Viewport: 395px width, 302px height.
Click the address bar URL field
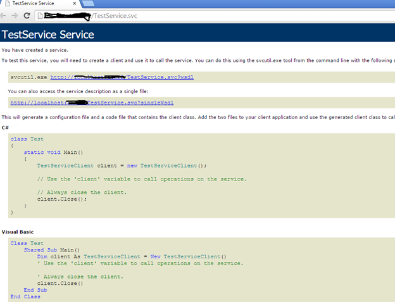(215, 16)
